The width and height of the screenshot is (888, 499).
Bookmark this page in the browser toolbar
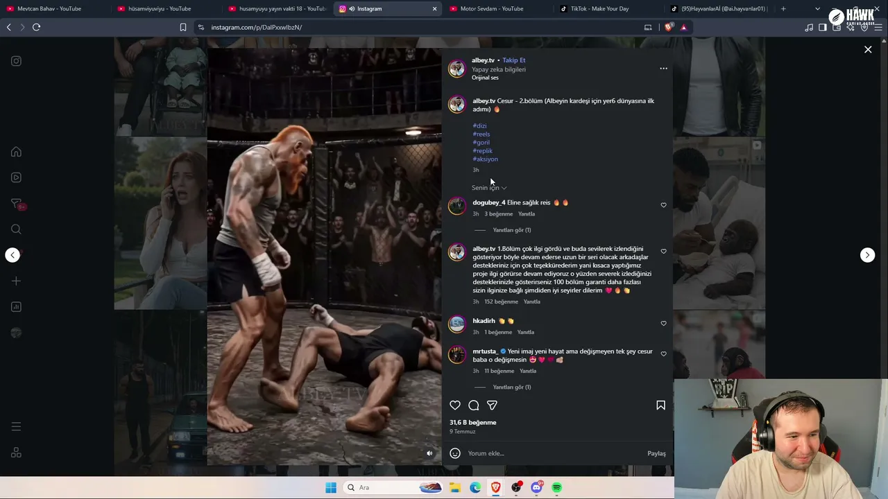click(x=183, y=28)
